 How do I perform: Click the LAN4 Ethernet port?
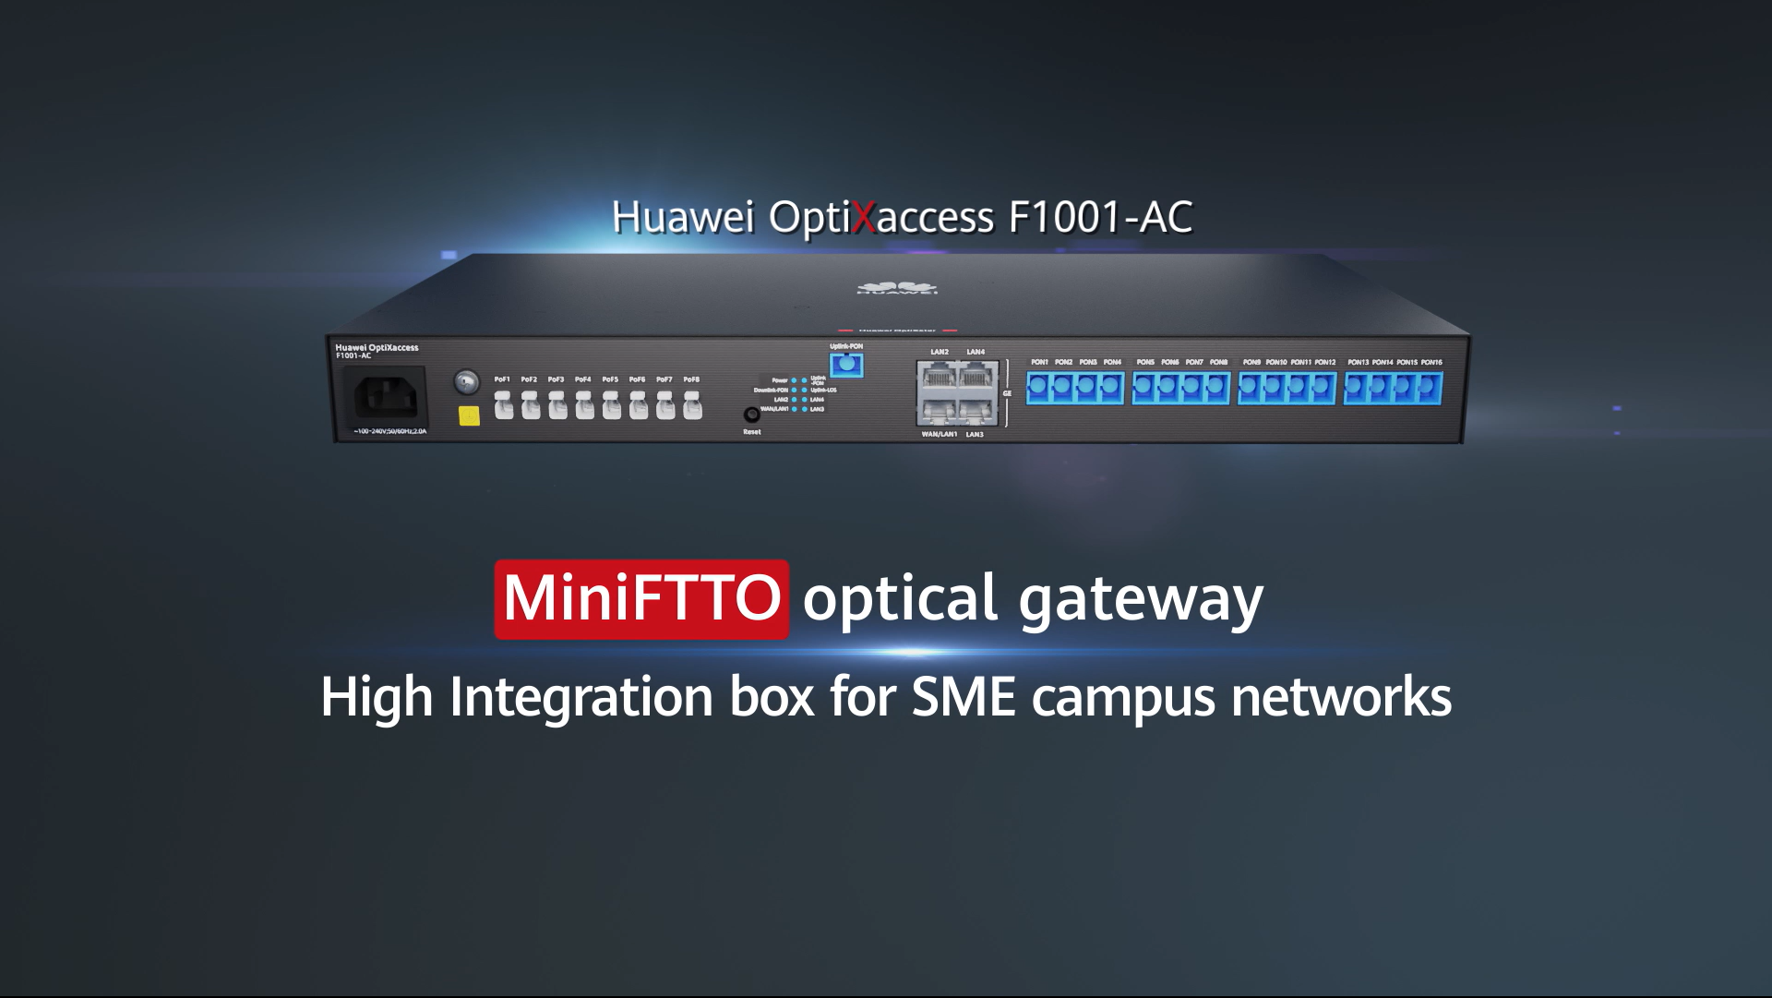tap(977, 377)
